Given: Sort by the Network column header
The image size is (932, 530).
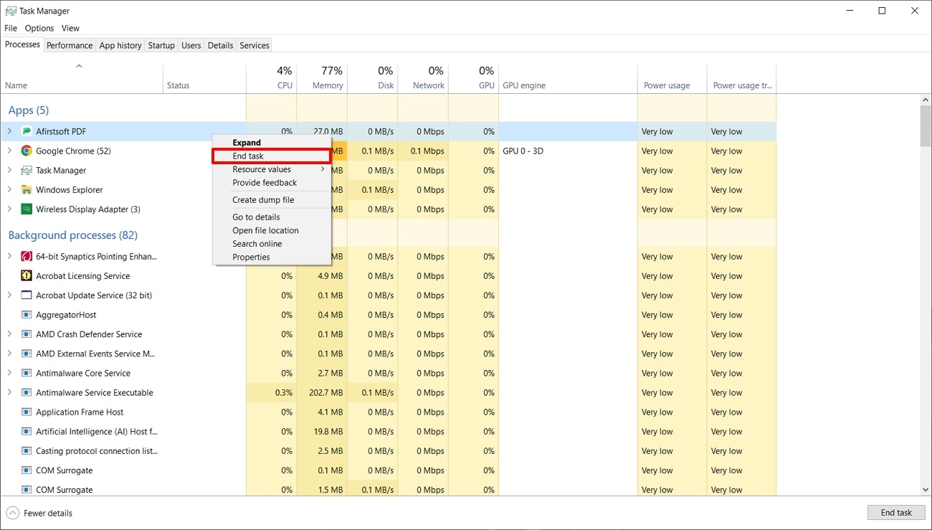Looking at the screenshot, I should coord(423,78).
